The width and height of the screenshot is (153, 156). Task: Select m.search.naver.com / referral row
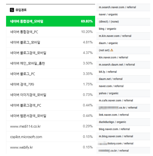click(123, 7)
